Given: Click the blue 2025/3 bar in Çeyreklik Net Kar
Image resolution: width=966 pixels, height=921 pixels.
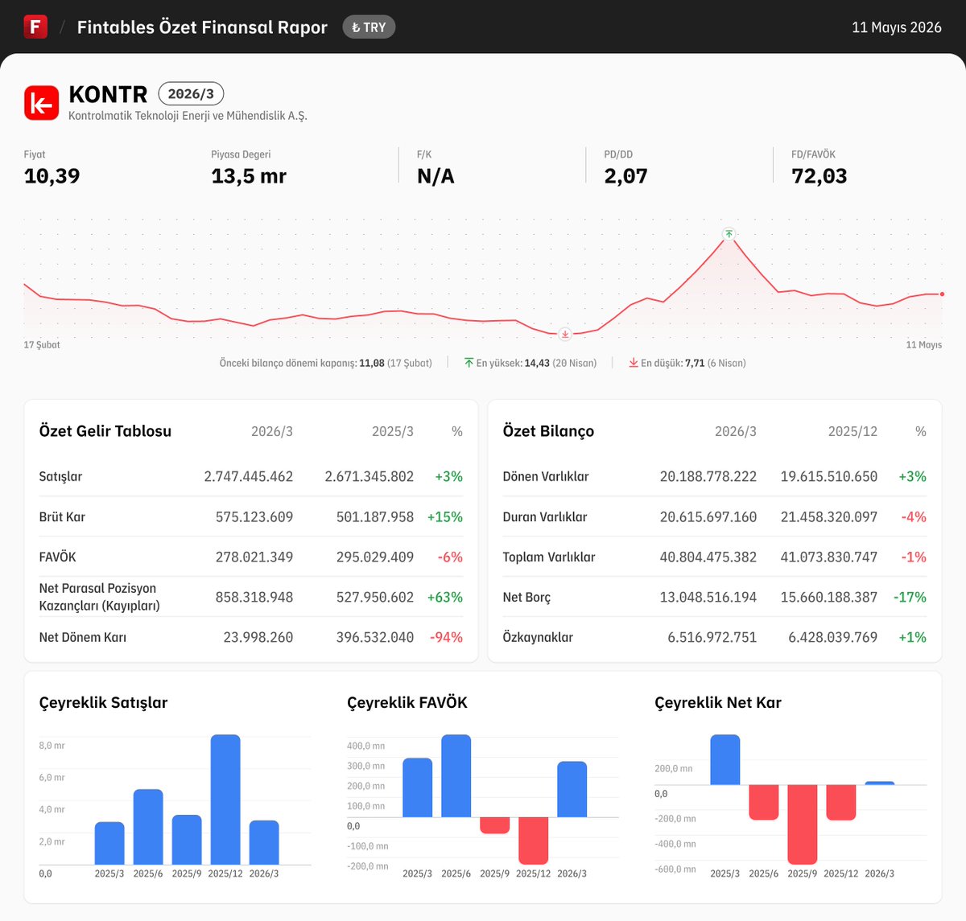Looking at the screenshot, I should [x=725, y=759].
